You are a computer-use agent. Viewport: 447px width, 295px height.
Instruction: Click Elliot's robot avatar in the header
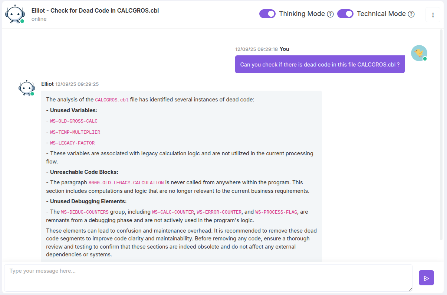(x=15, y=14)
